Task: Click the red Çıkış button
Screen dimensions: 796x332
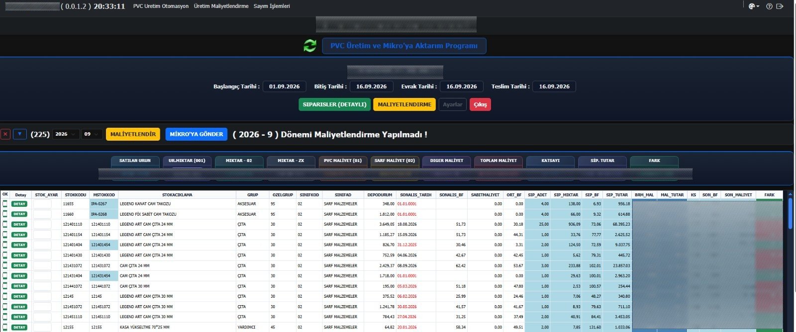Action: (x=480, y=104)
